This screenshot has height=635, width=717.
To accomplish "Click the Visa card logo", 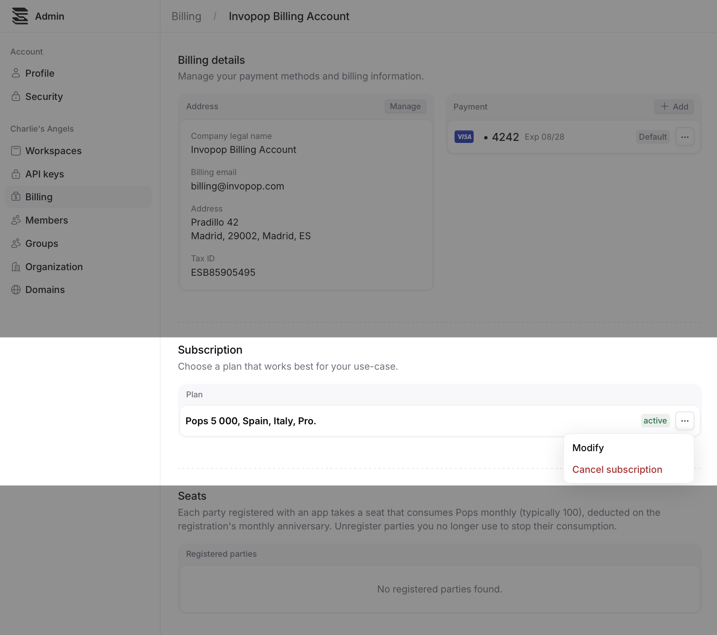I will [x=464, y=136].
